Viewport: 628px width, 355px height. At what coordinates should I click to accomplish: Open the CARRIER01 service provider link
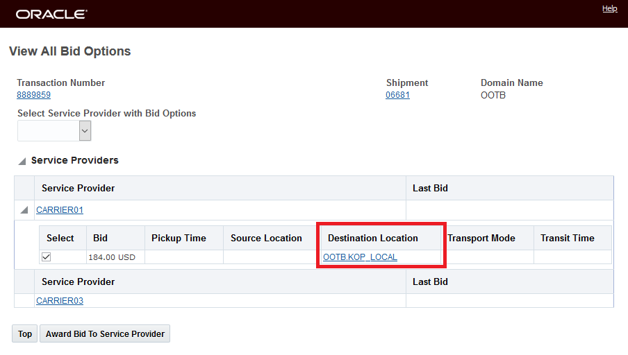click(60, 210)
